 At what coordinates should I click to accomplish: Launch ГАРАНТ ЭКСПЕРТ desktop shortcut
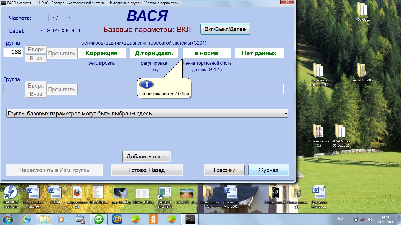click(165, 193)
